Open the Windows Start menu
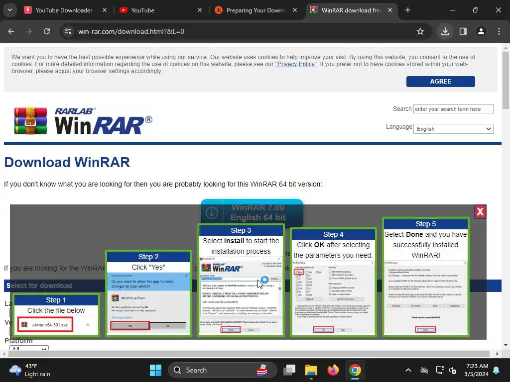The height and width of the screenshot is (382, 510). point(155,370)
